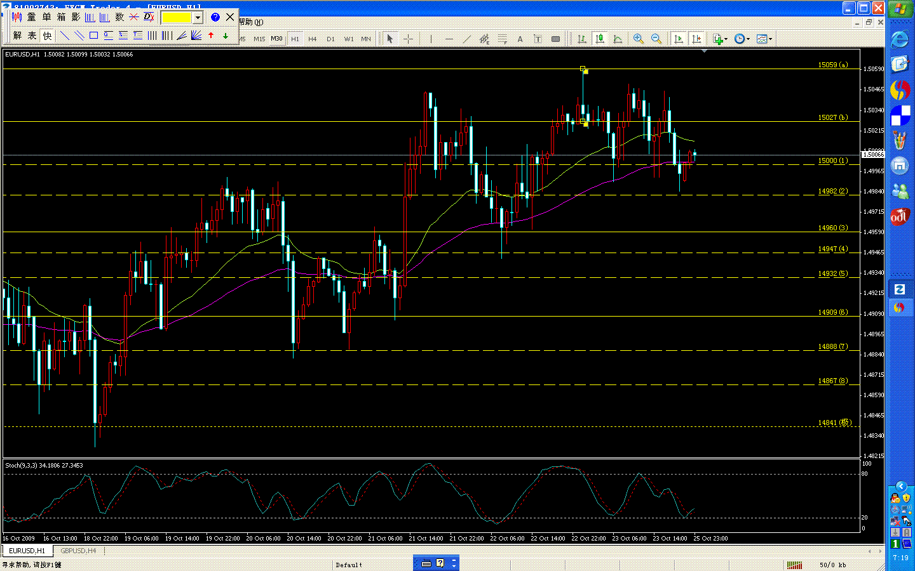
Task: Click the DX delete icon
Action: 149,17
